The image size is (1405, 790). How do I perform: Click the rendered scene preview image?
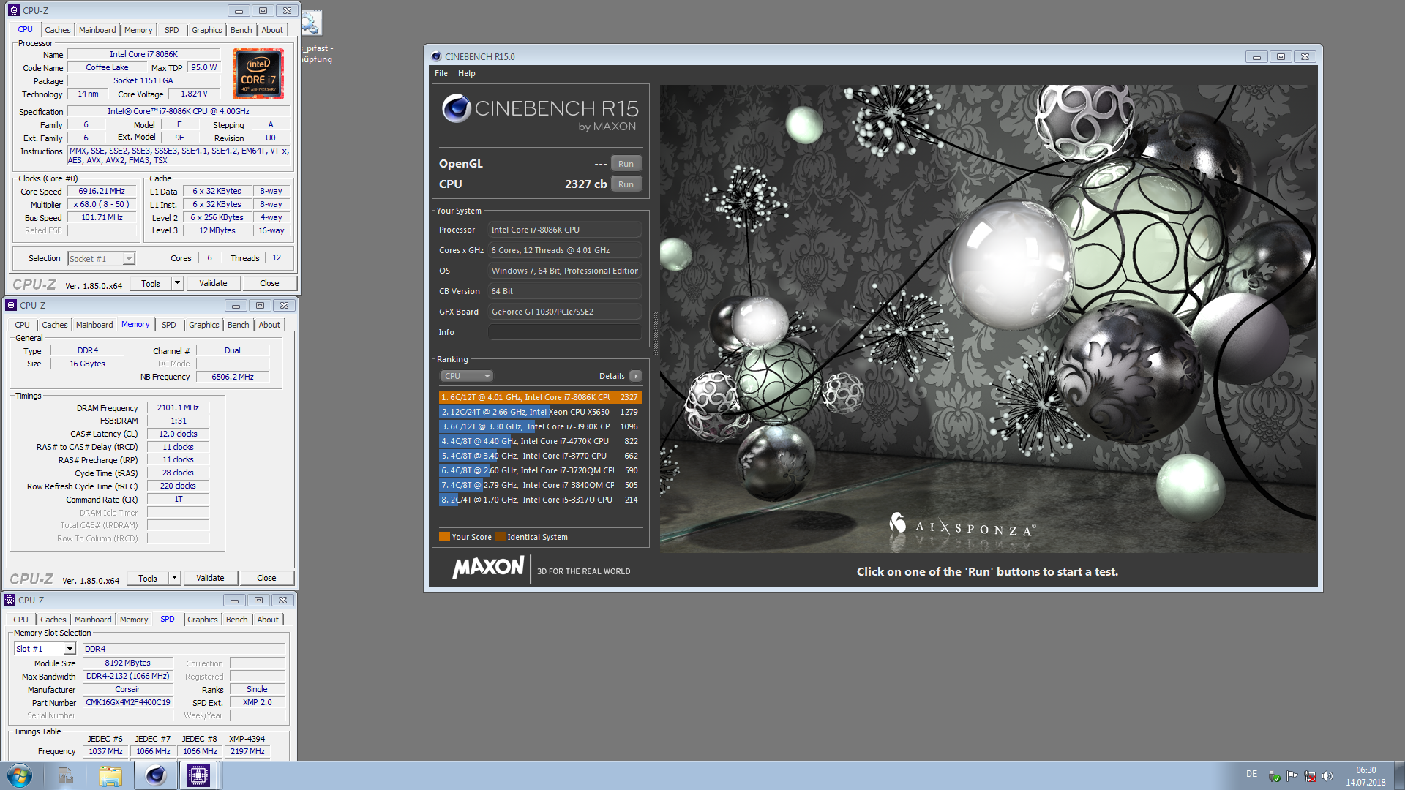(x=988, y=318)
